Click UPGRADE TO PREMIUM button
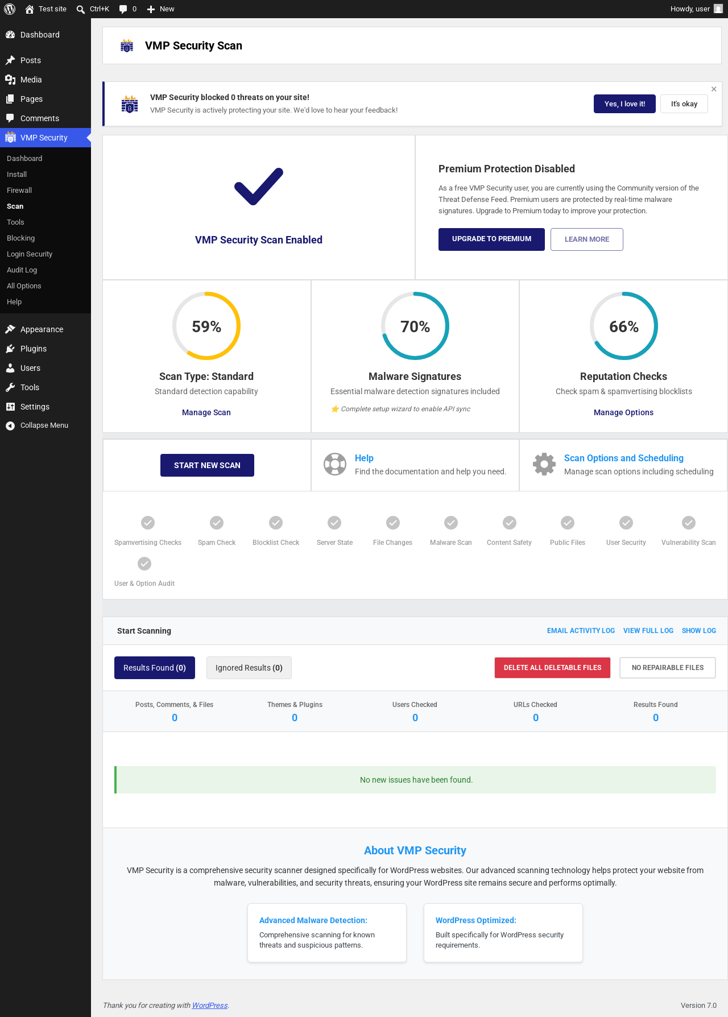 pyautogui.click(x=491, y=239)
